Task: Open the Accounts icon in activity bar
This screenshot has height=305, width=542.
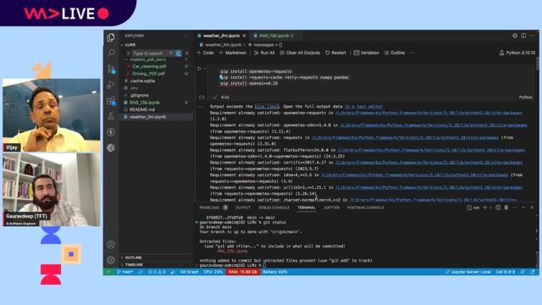Action: [111, 245]
